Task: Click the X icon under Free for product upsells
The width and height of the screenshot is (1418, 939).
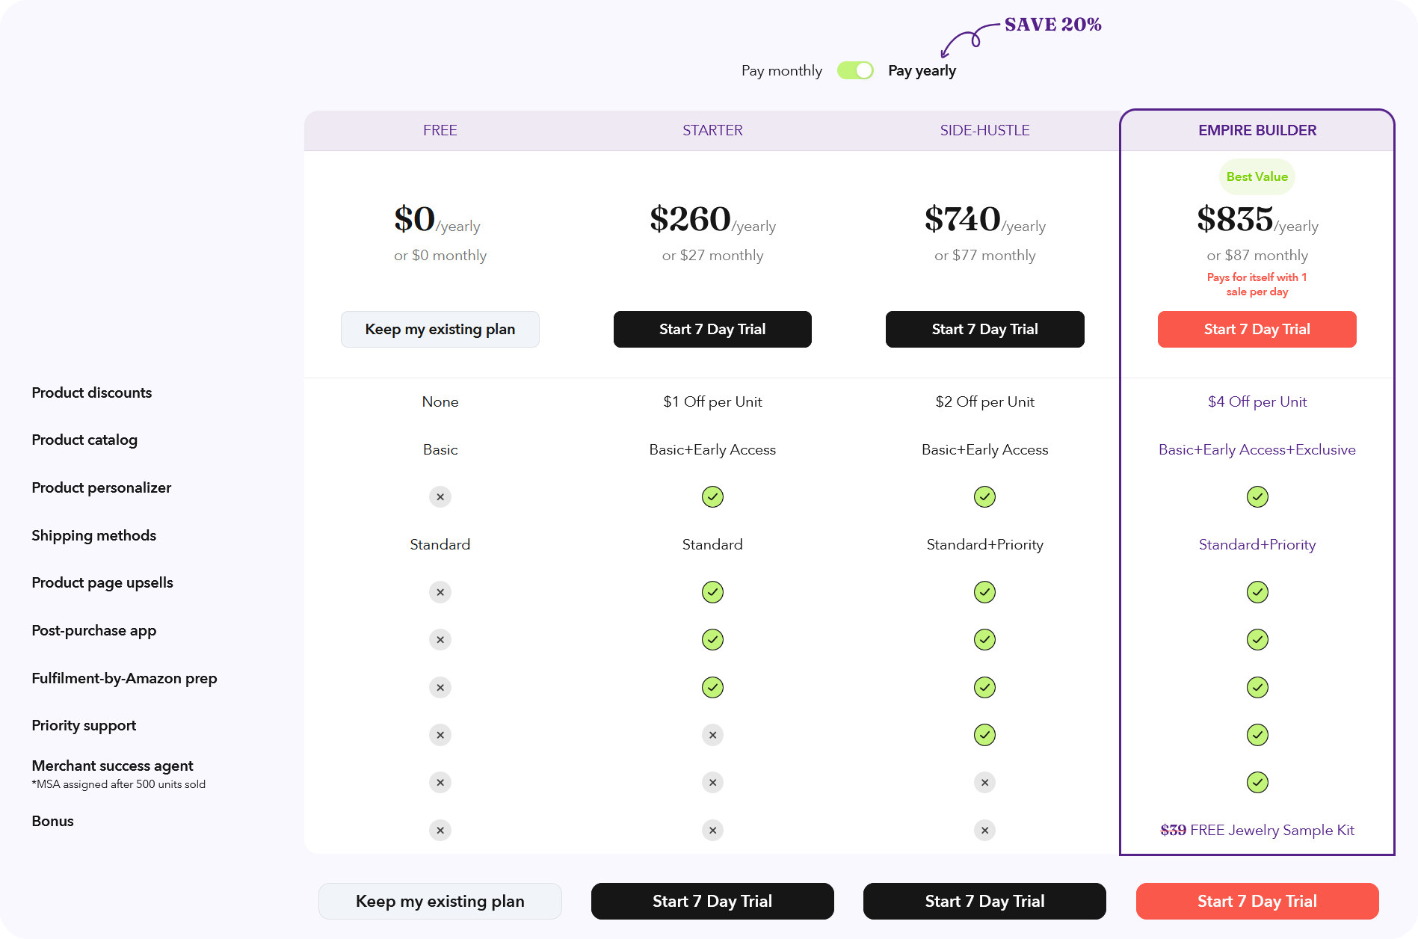Action: 440,591
